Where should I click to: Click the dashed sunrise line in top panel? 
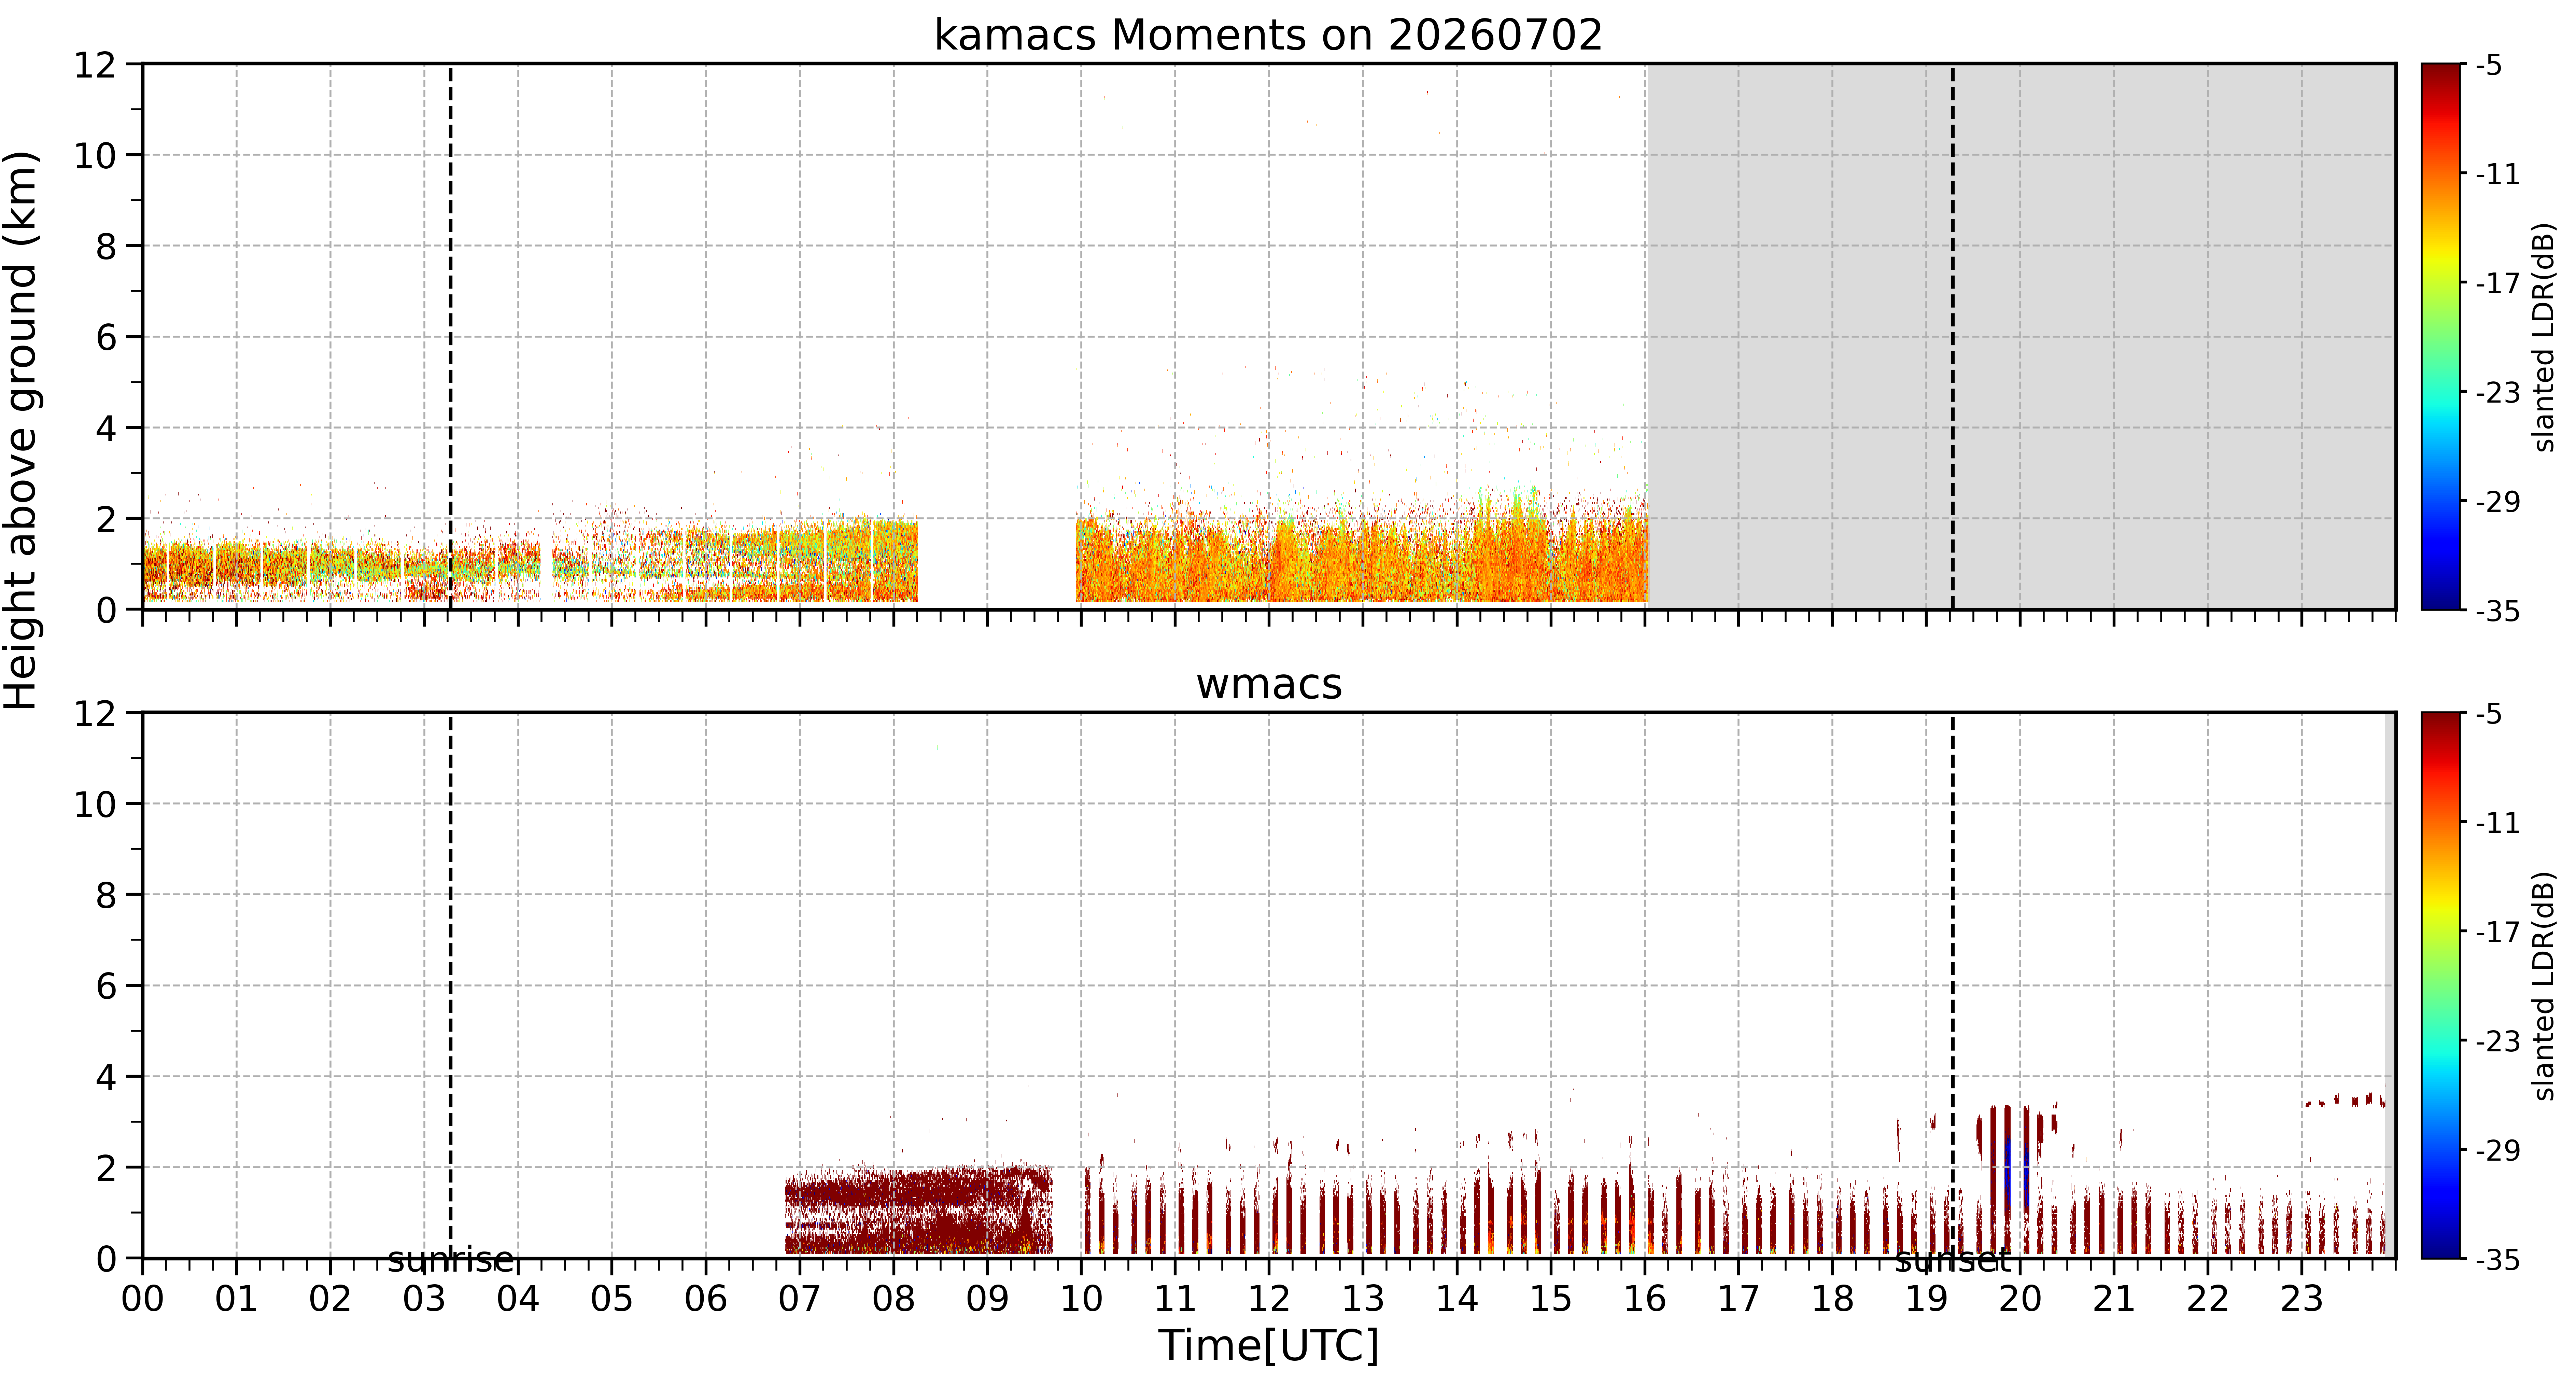[x=450, y=336]
